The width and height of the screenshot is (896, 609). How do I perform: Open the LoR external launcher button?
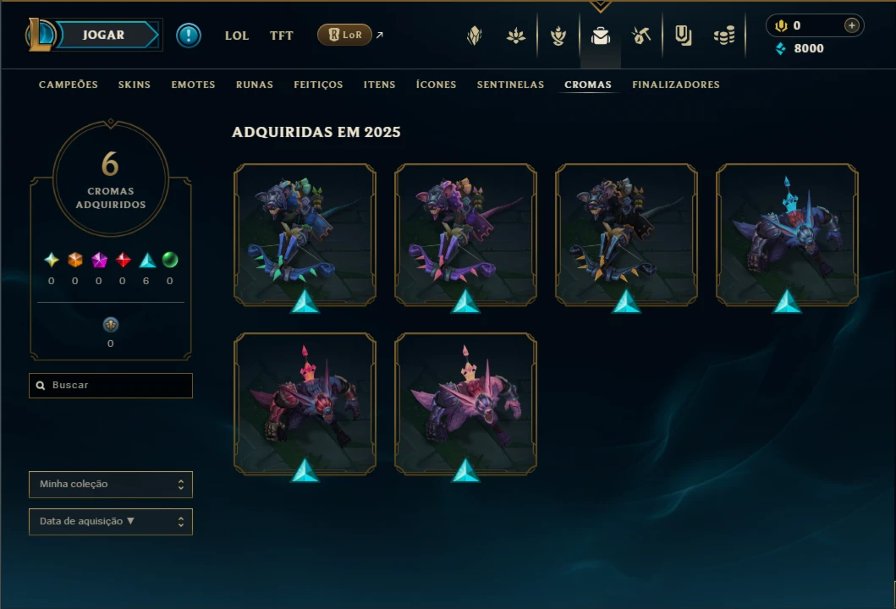tap(344, 35)
